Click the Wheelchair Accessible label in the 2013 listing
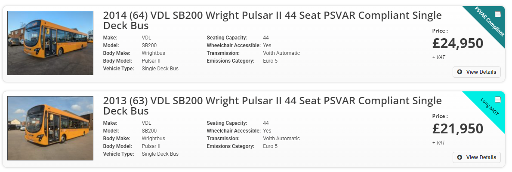The height and width of the screenshot is (172, 512). (234, 131)
